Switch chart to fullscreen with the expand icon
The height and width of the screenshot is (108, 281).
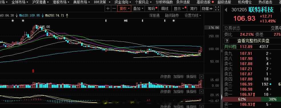pos(217,9)
